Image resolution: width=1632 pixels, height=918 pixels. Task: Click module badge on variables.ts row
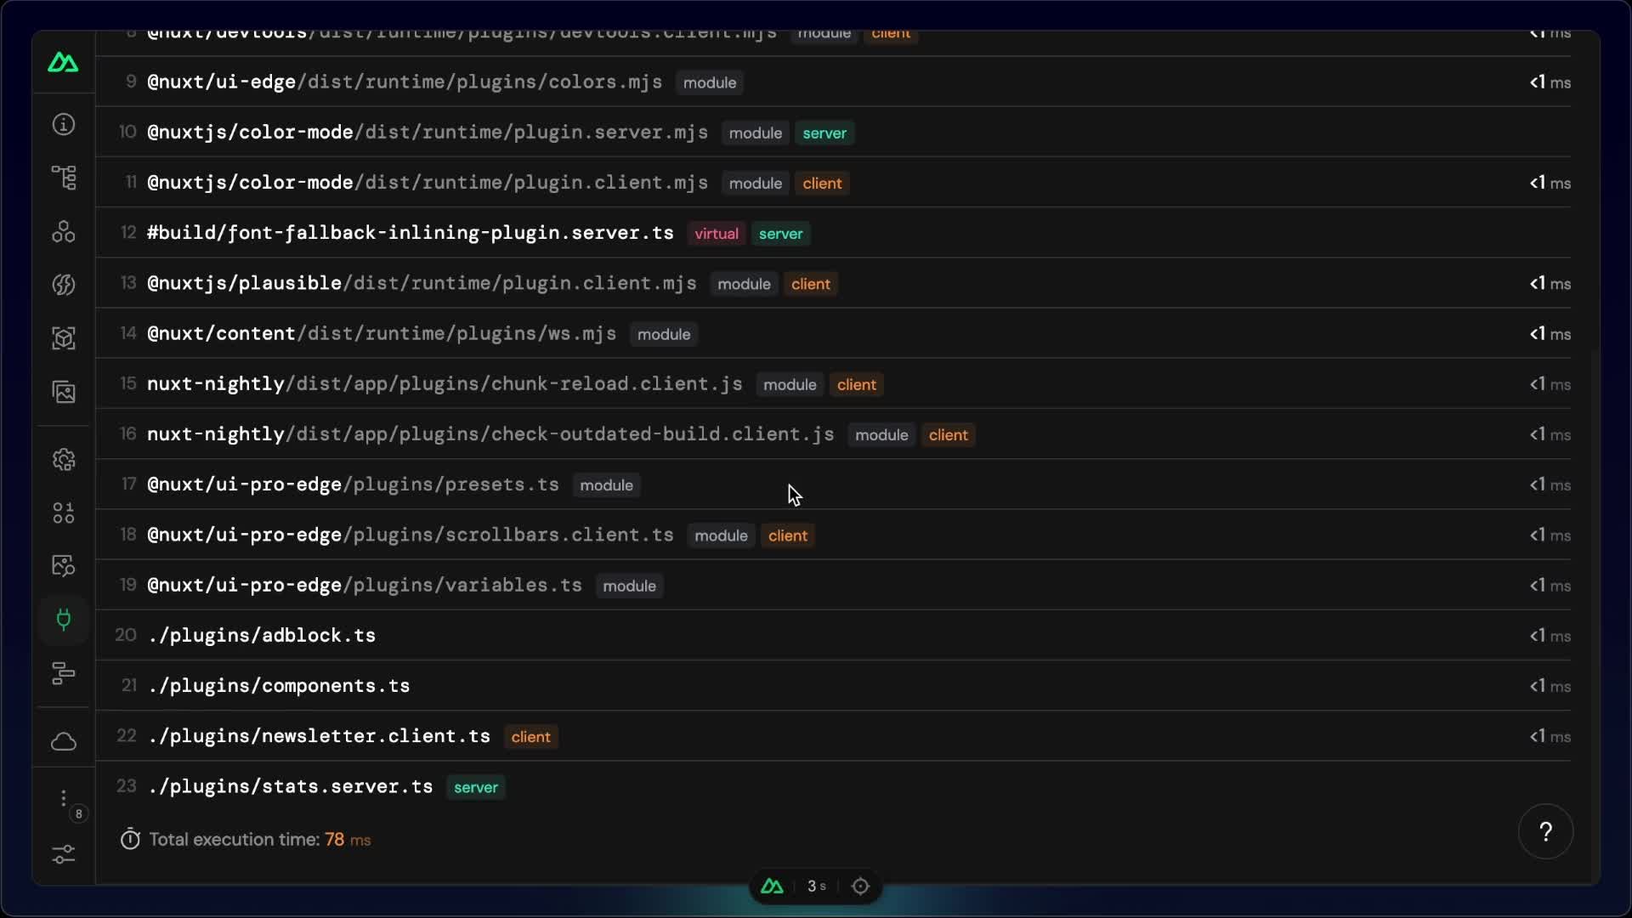point(630,586)
